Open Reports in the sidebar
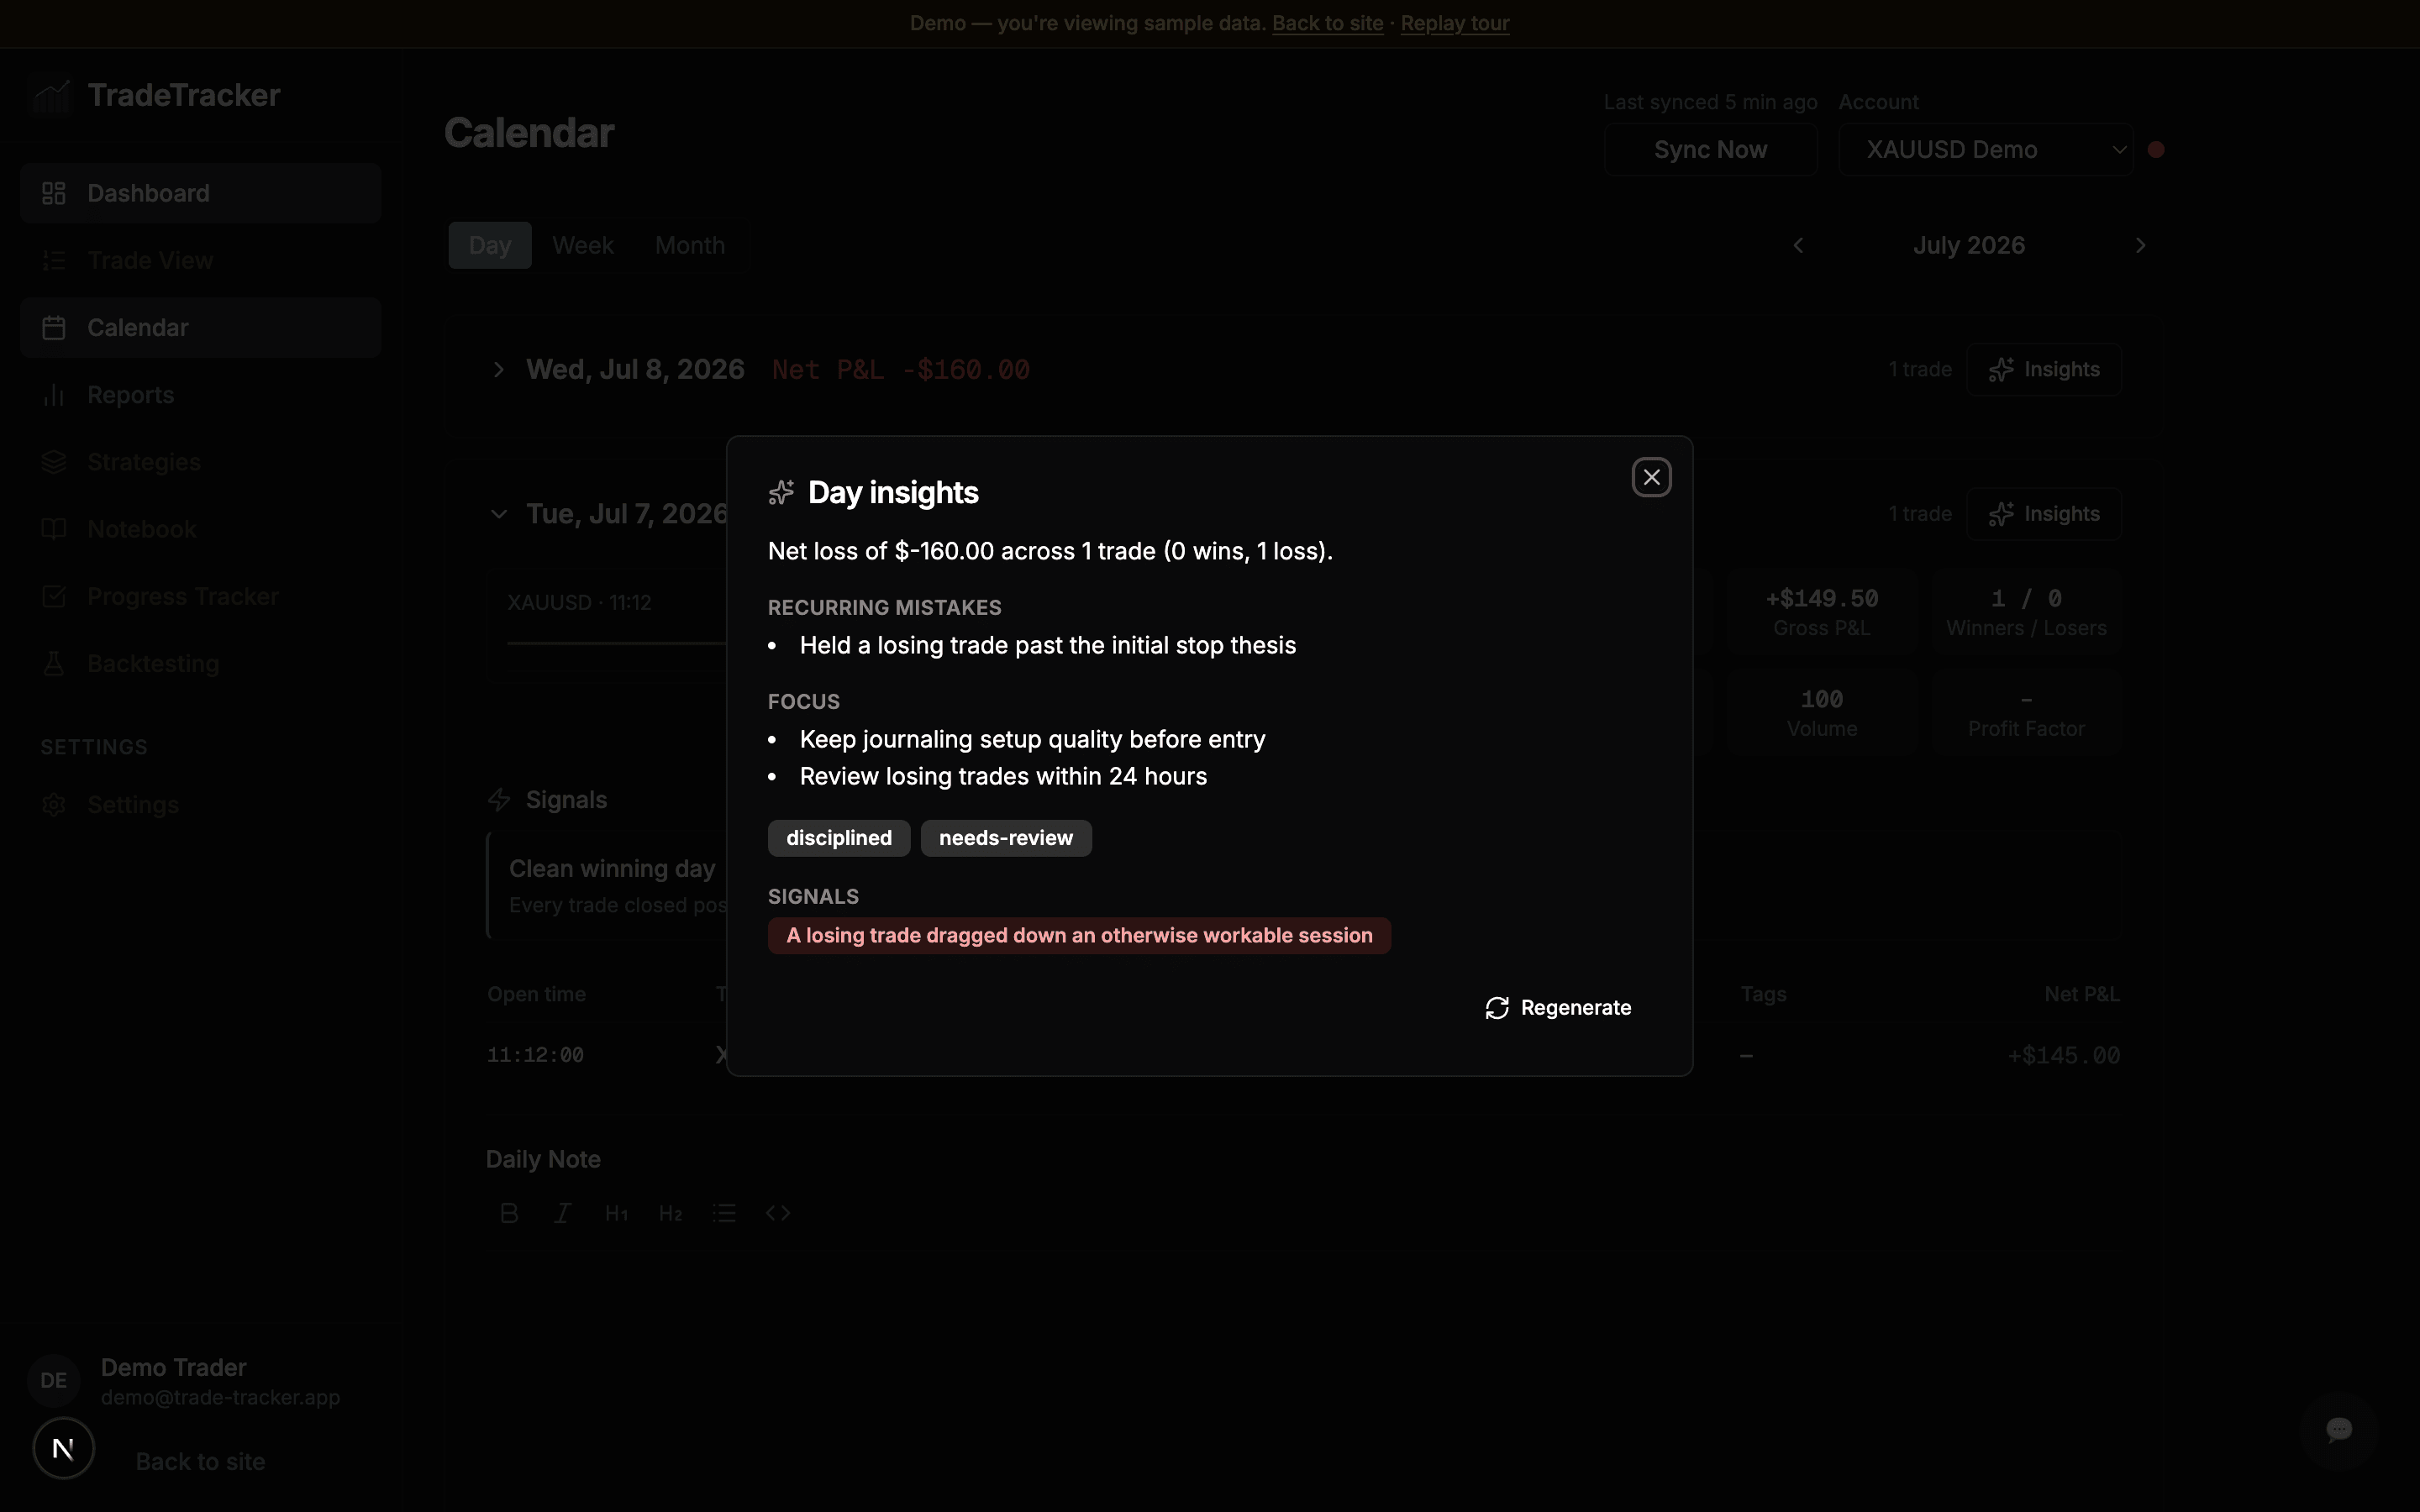Screen dimensions: 2420x1512 click(201, 395)
